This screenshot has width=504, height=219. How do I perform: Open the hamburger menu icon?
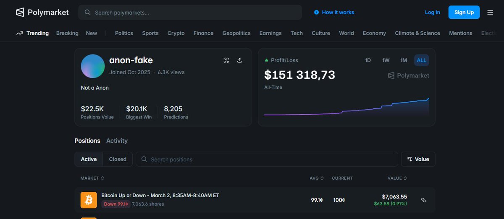(490, 13)
